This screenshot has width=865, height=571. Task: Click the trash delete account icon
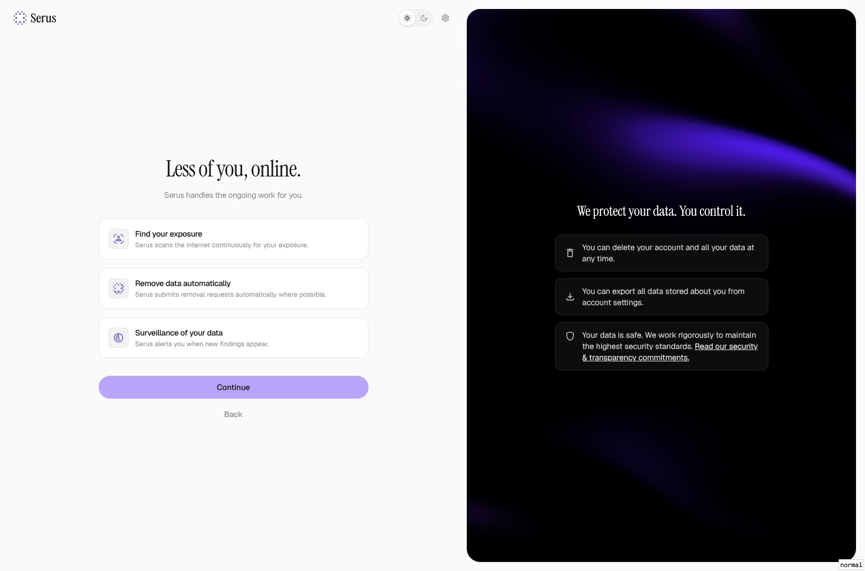(x=570, y=253)
